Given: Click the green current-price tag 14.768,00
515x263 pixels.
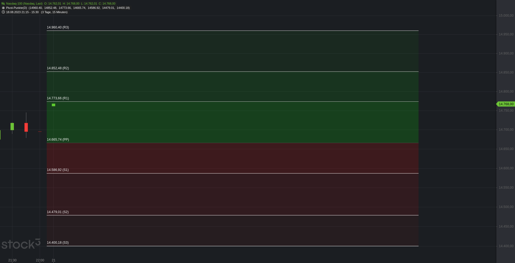Looking at the screenshot, I should click(x=506, y=104).
